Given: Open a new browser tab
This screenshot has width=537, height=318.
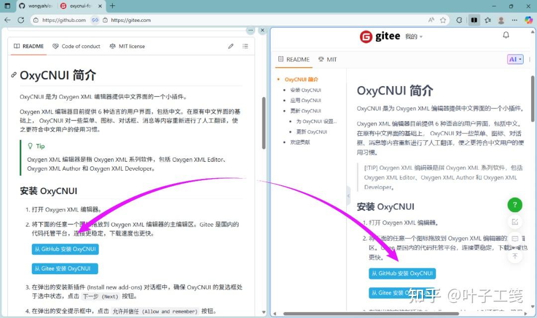Looking at the screenshot, I should [x=112, y=6].
